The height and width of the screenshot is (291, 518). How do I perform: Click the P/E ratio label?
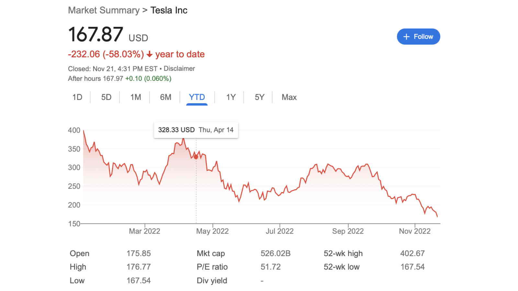coord(212,267)
